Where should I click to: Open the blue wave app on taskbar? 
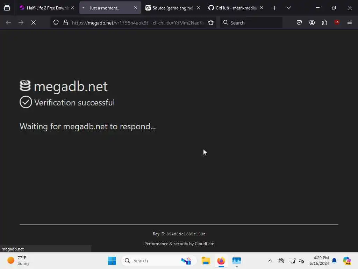[237, 261]
